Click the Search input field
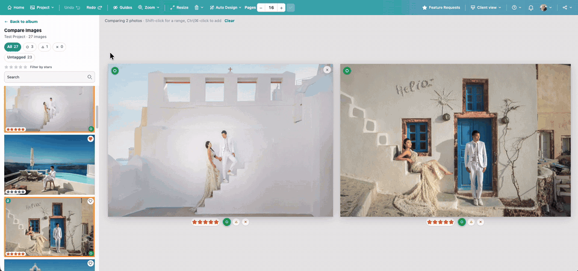Screen dimensions: 578x271 click(x=49, y=78)
